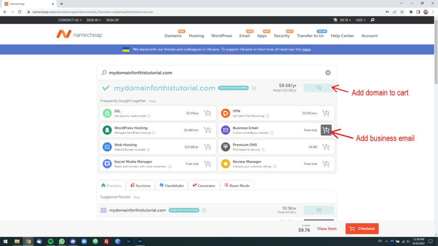Add SSL to cart
This screenshot has height=246, width=438.
click(x=207, y=113)
